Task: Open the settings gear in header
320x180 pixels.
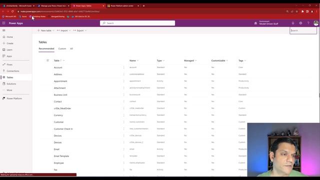Action: point(300,23)
